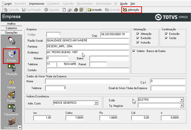Viewport: 191px width, 130px height.
Task: Click the Csll value field
Action: [140, 118]
